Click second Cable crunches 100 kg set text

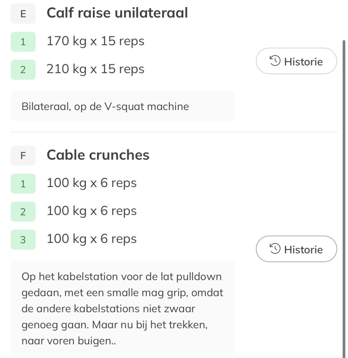[92, 211]
